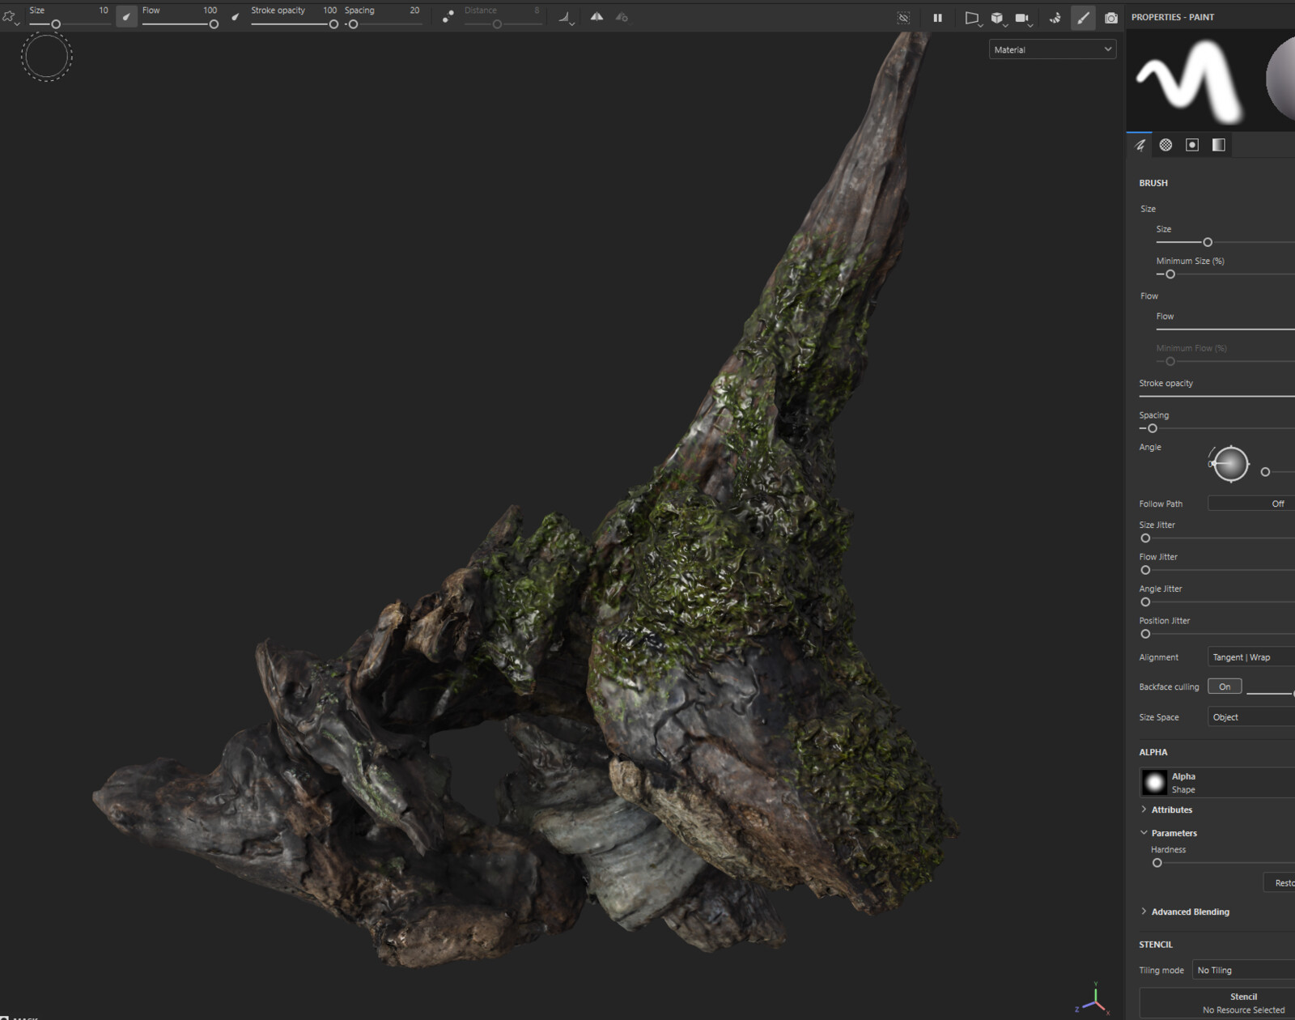1295x1020 pixels.
Task: Adjust the Position Jitter slider
Action: tap(1217, 634)
